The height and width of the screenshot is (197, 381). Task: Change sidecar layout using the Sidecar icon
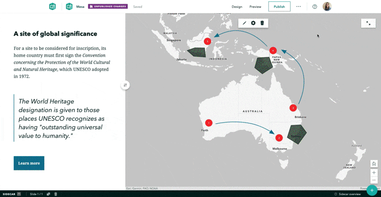[x=19, y=194]
